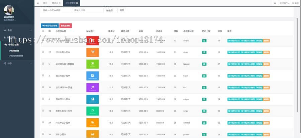This screenshot has width=301, height=138.
Task: Click the 是 status badge in shop2 row
Action: (204, 41)
